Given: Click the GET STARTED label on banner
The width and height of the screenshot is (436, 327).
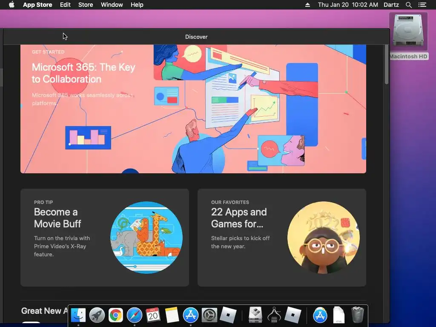Looking at the screenshot, I should pyautogui.click(x=48, y=52).
